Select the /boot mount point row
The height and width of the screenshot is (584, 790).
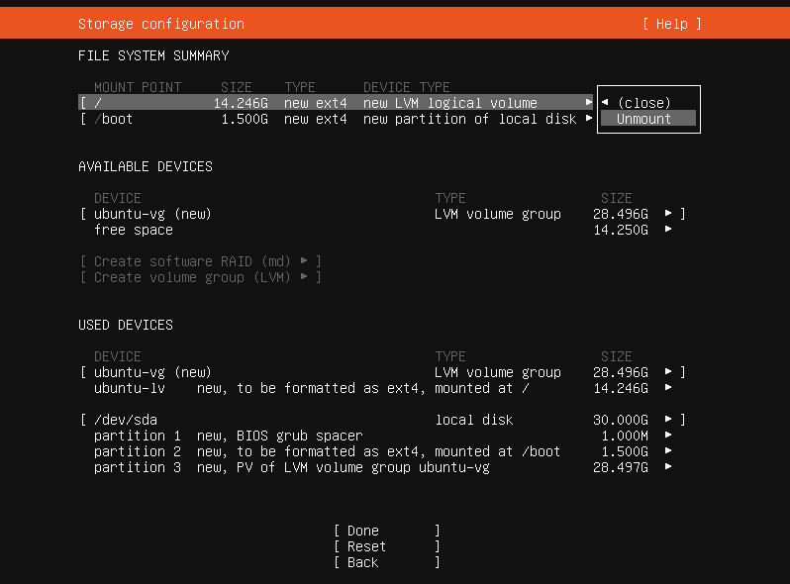click(x=327, y=119)
